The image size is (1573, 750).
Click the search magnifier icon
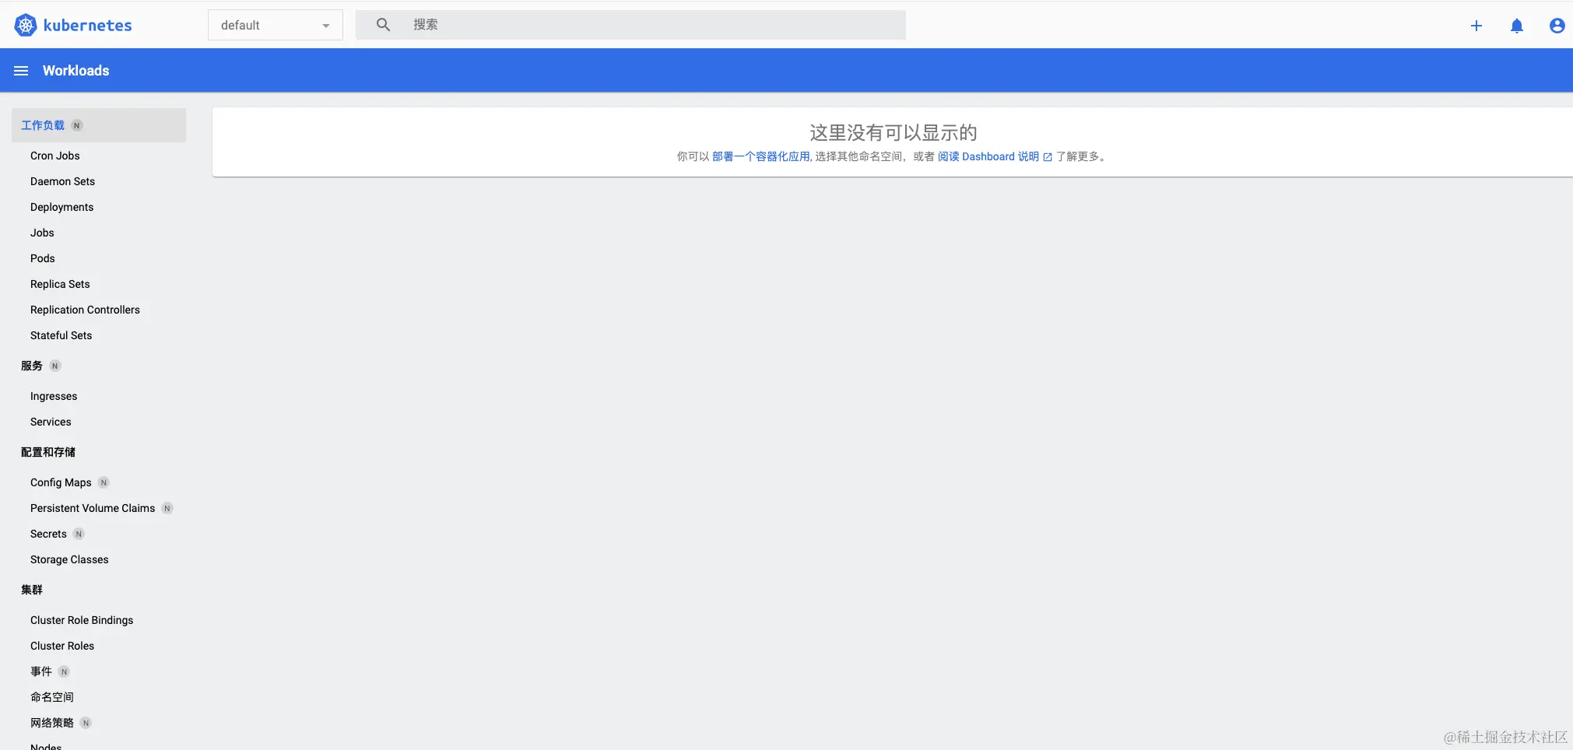click(383, 25)
